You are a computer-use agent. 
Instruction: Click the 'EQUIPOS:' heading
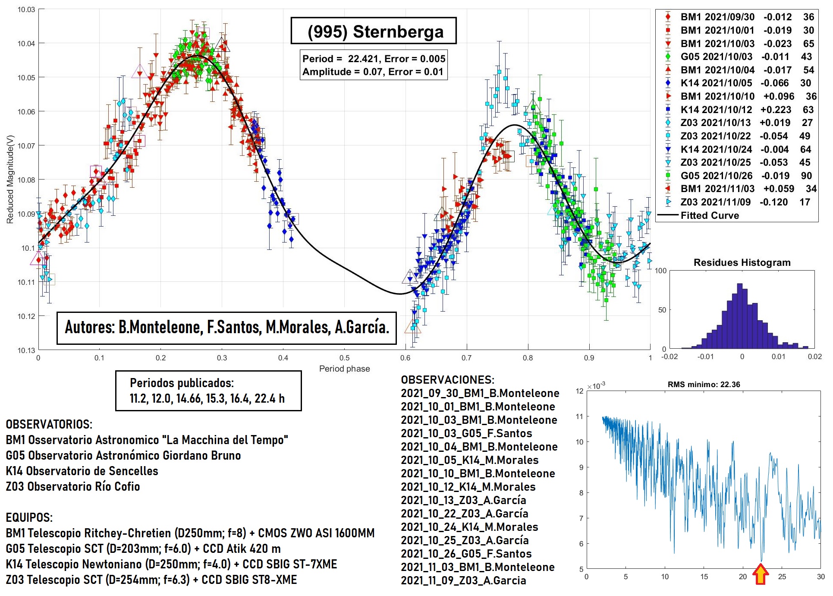(29, 517)
